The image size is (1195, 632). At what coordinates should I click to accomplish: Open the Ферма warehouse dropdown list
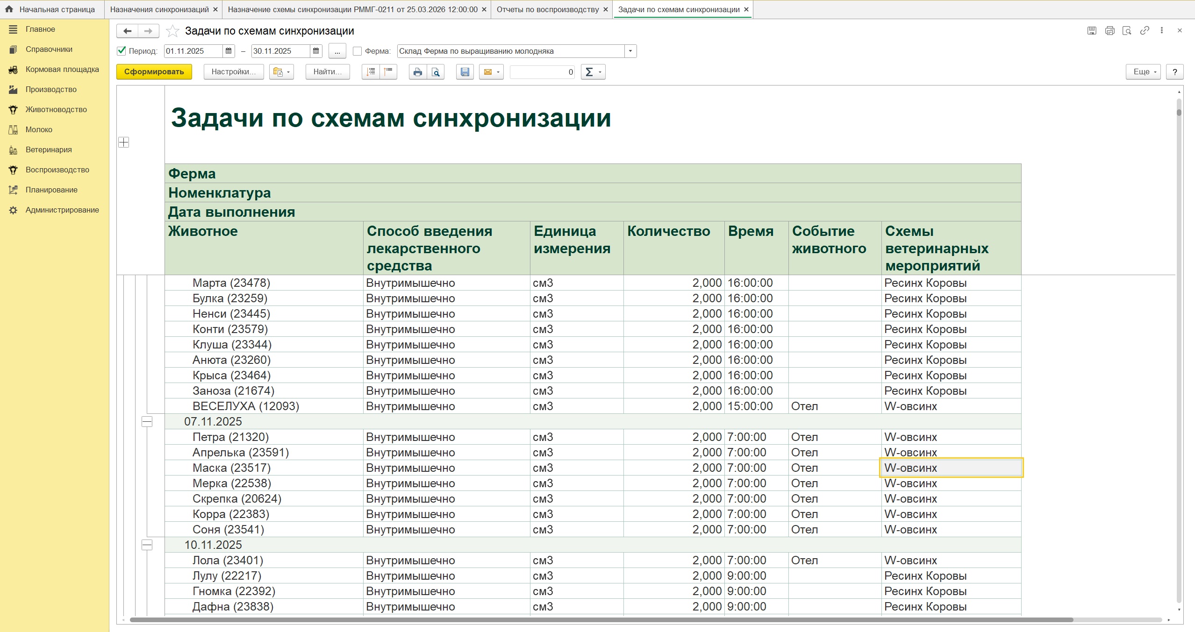pyautogui.click(x=630, y=51)
